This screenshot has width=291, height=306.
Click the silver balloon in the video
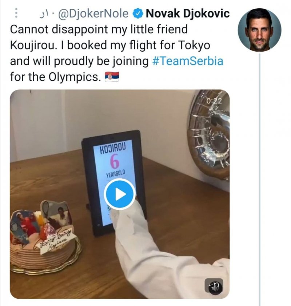(208, 134)
